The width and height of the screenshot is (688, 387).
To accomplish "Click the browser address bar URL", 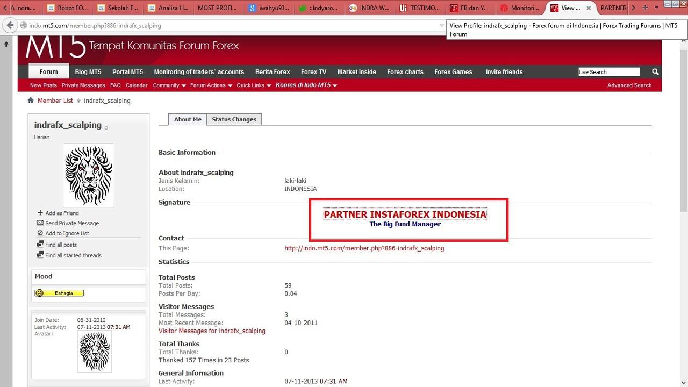I will click(95, 25).
